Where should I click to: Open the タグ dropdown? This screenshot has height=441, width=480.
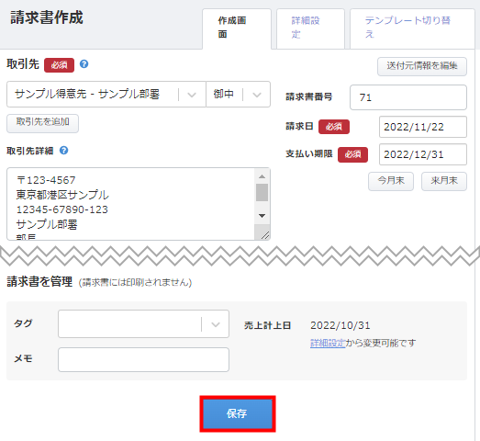[x=143, y=324]
